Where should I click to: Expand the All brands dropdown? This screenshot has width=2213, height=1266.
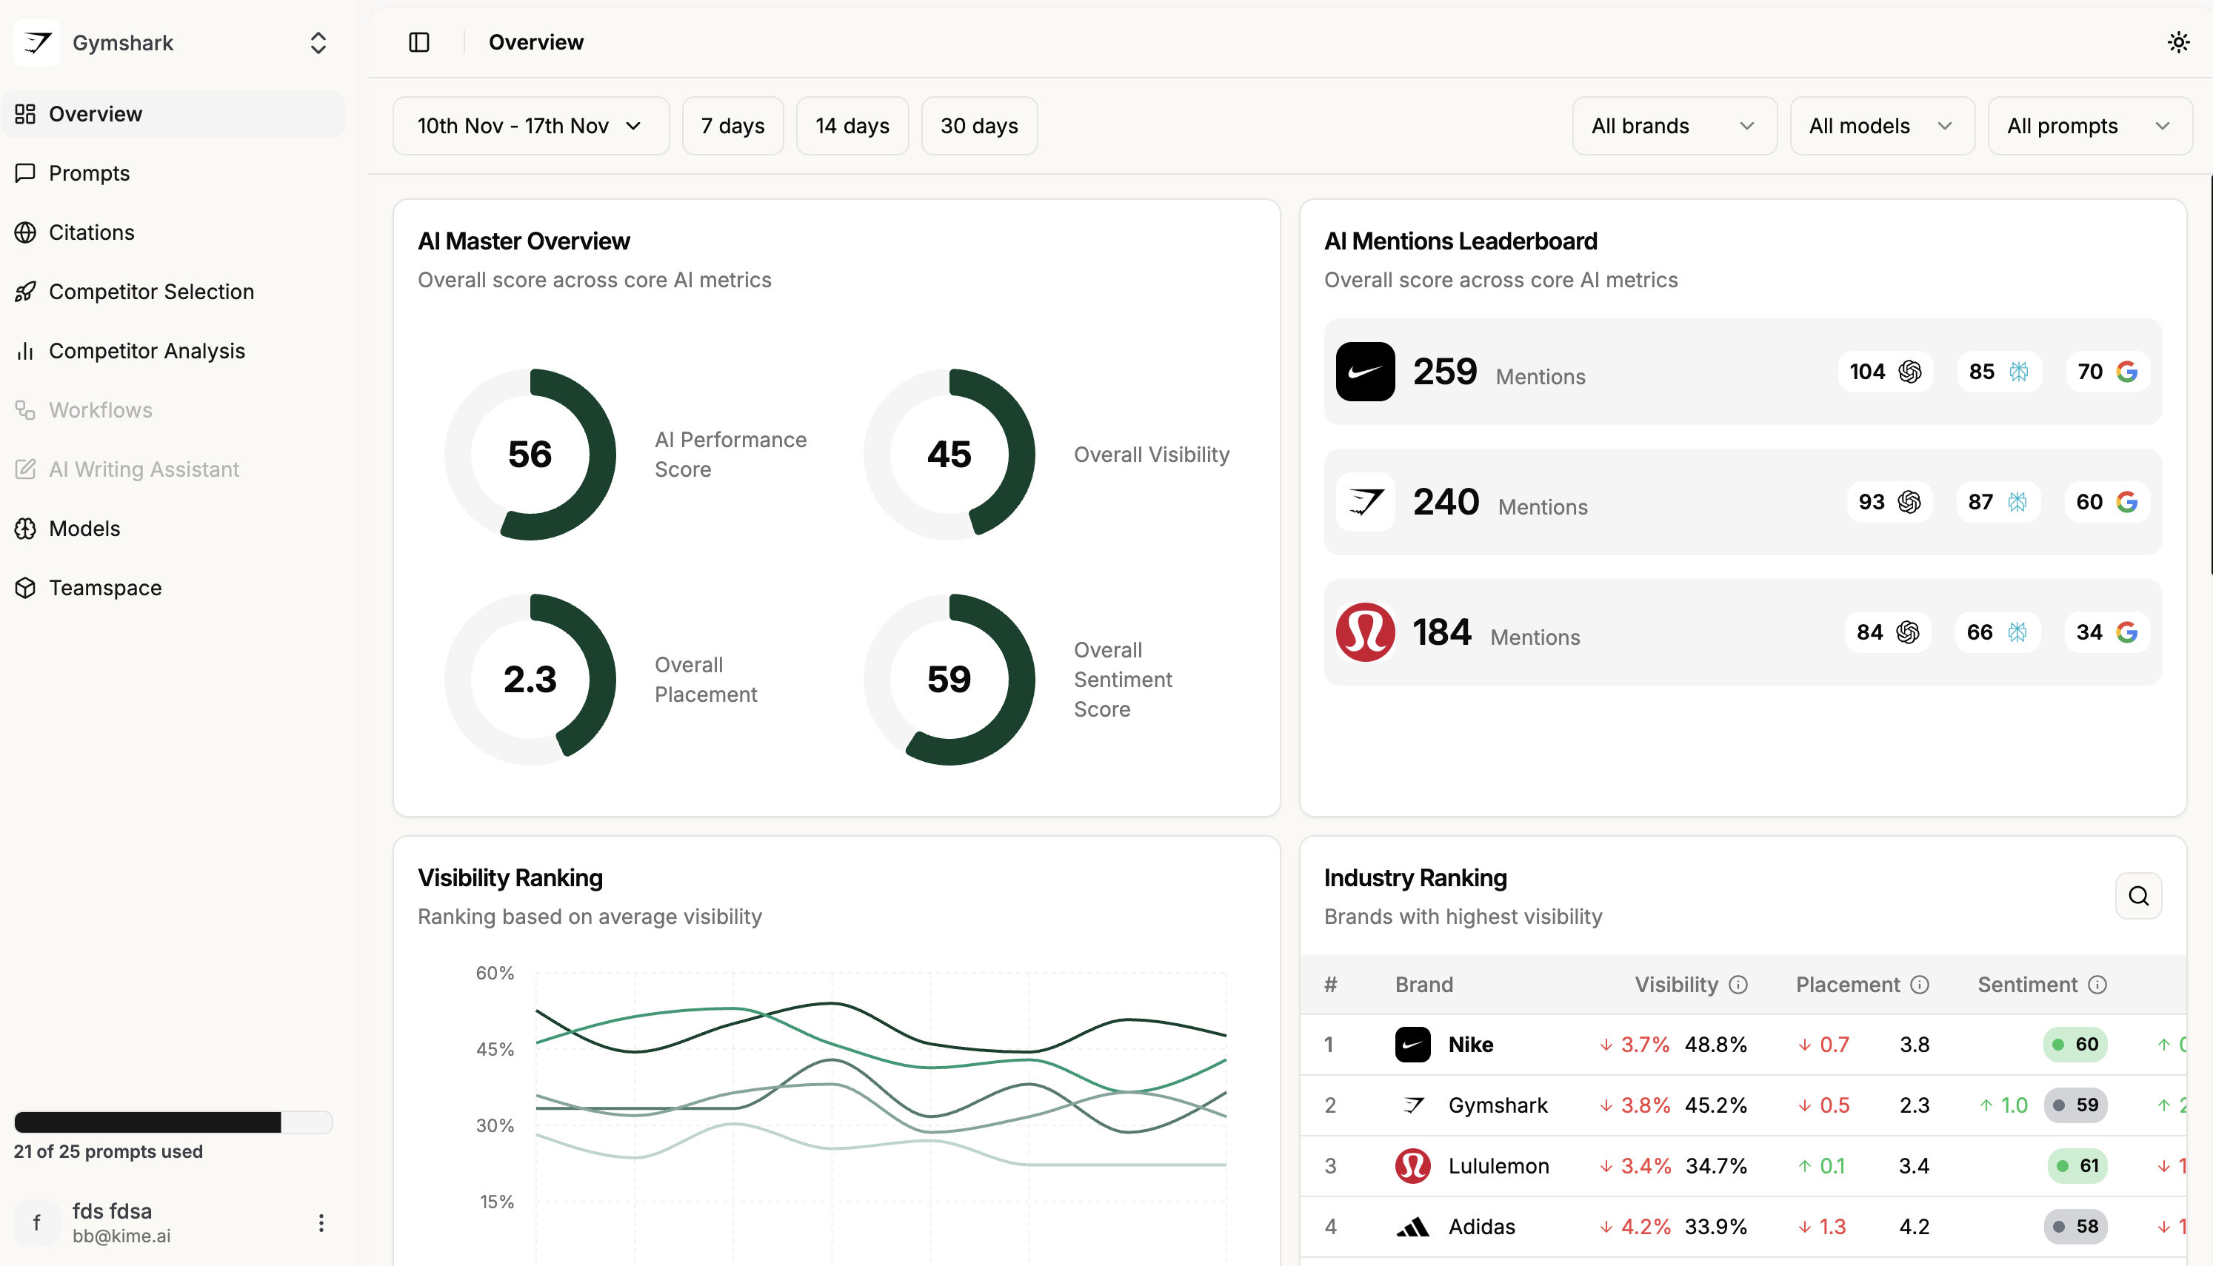pyautogui.click(x=1674, y=125)
